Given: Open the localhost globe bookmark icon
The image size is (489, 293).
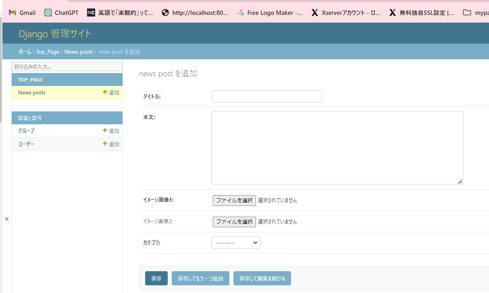Looking at the screenshot, I should tap(165, 13).
